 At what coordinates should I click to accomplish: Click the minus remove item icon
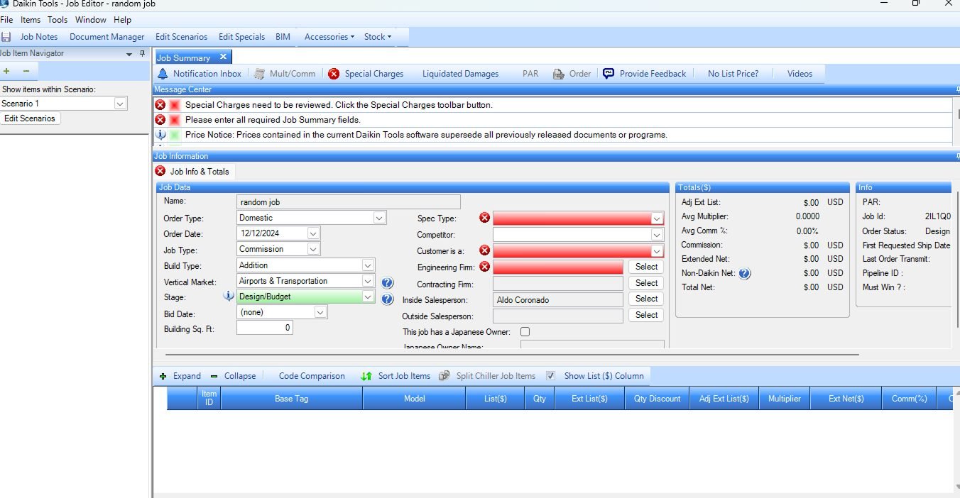click(26, 71)
